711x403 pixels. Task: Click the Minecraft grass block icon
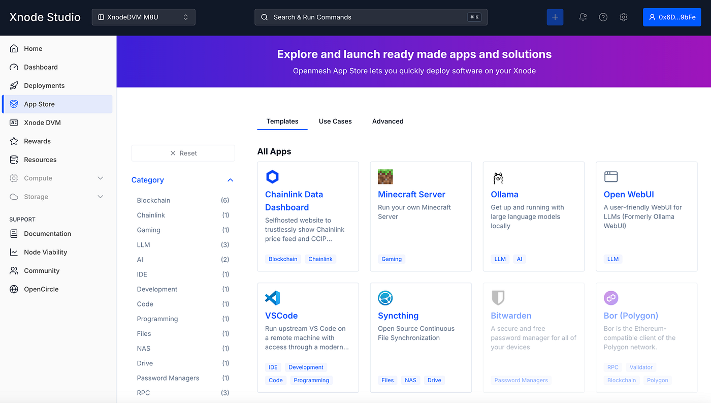385,177
